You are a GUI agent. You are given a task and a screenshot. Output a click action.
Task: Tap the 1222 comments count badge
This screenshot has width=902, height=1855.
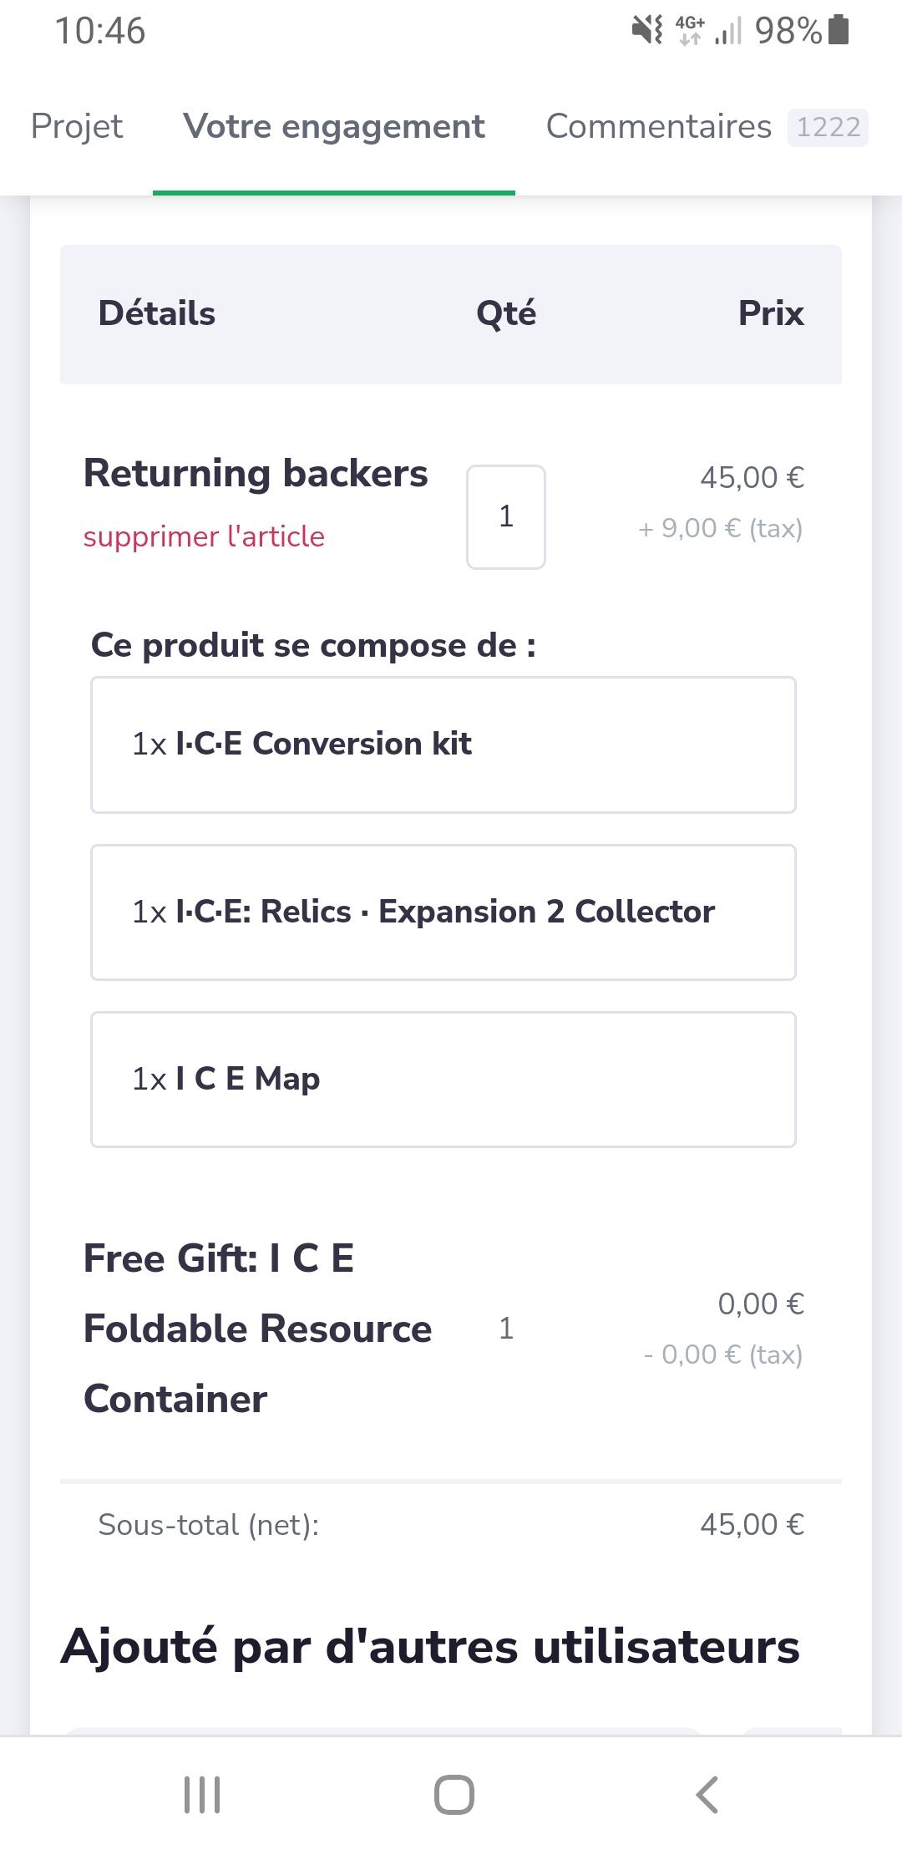(828, 127)
